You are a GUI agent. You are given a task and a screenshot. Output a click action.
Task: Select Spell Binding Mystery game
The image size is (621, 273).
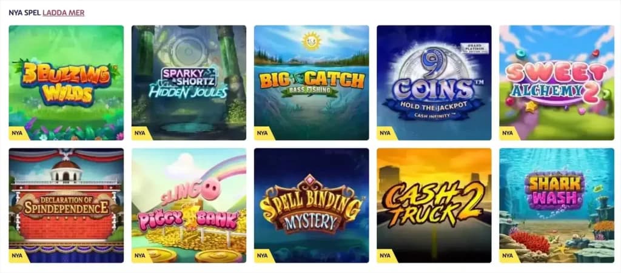(311, 206)
